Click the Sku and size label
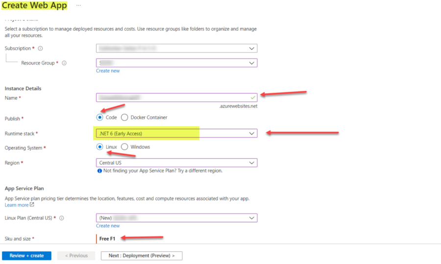Screen dimensions: 441x264 coord(18,239)
